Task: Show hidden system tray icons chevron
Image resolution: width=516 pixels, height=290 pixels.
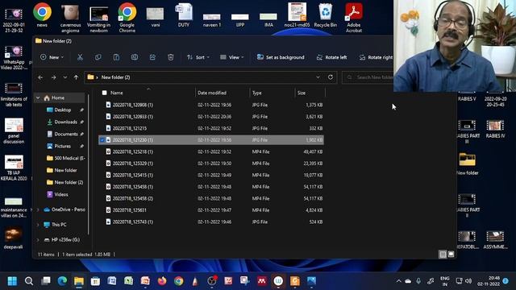Action: pos(399,281)
